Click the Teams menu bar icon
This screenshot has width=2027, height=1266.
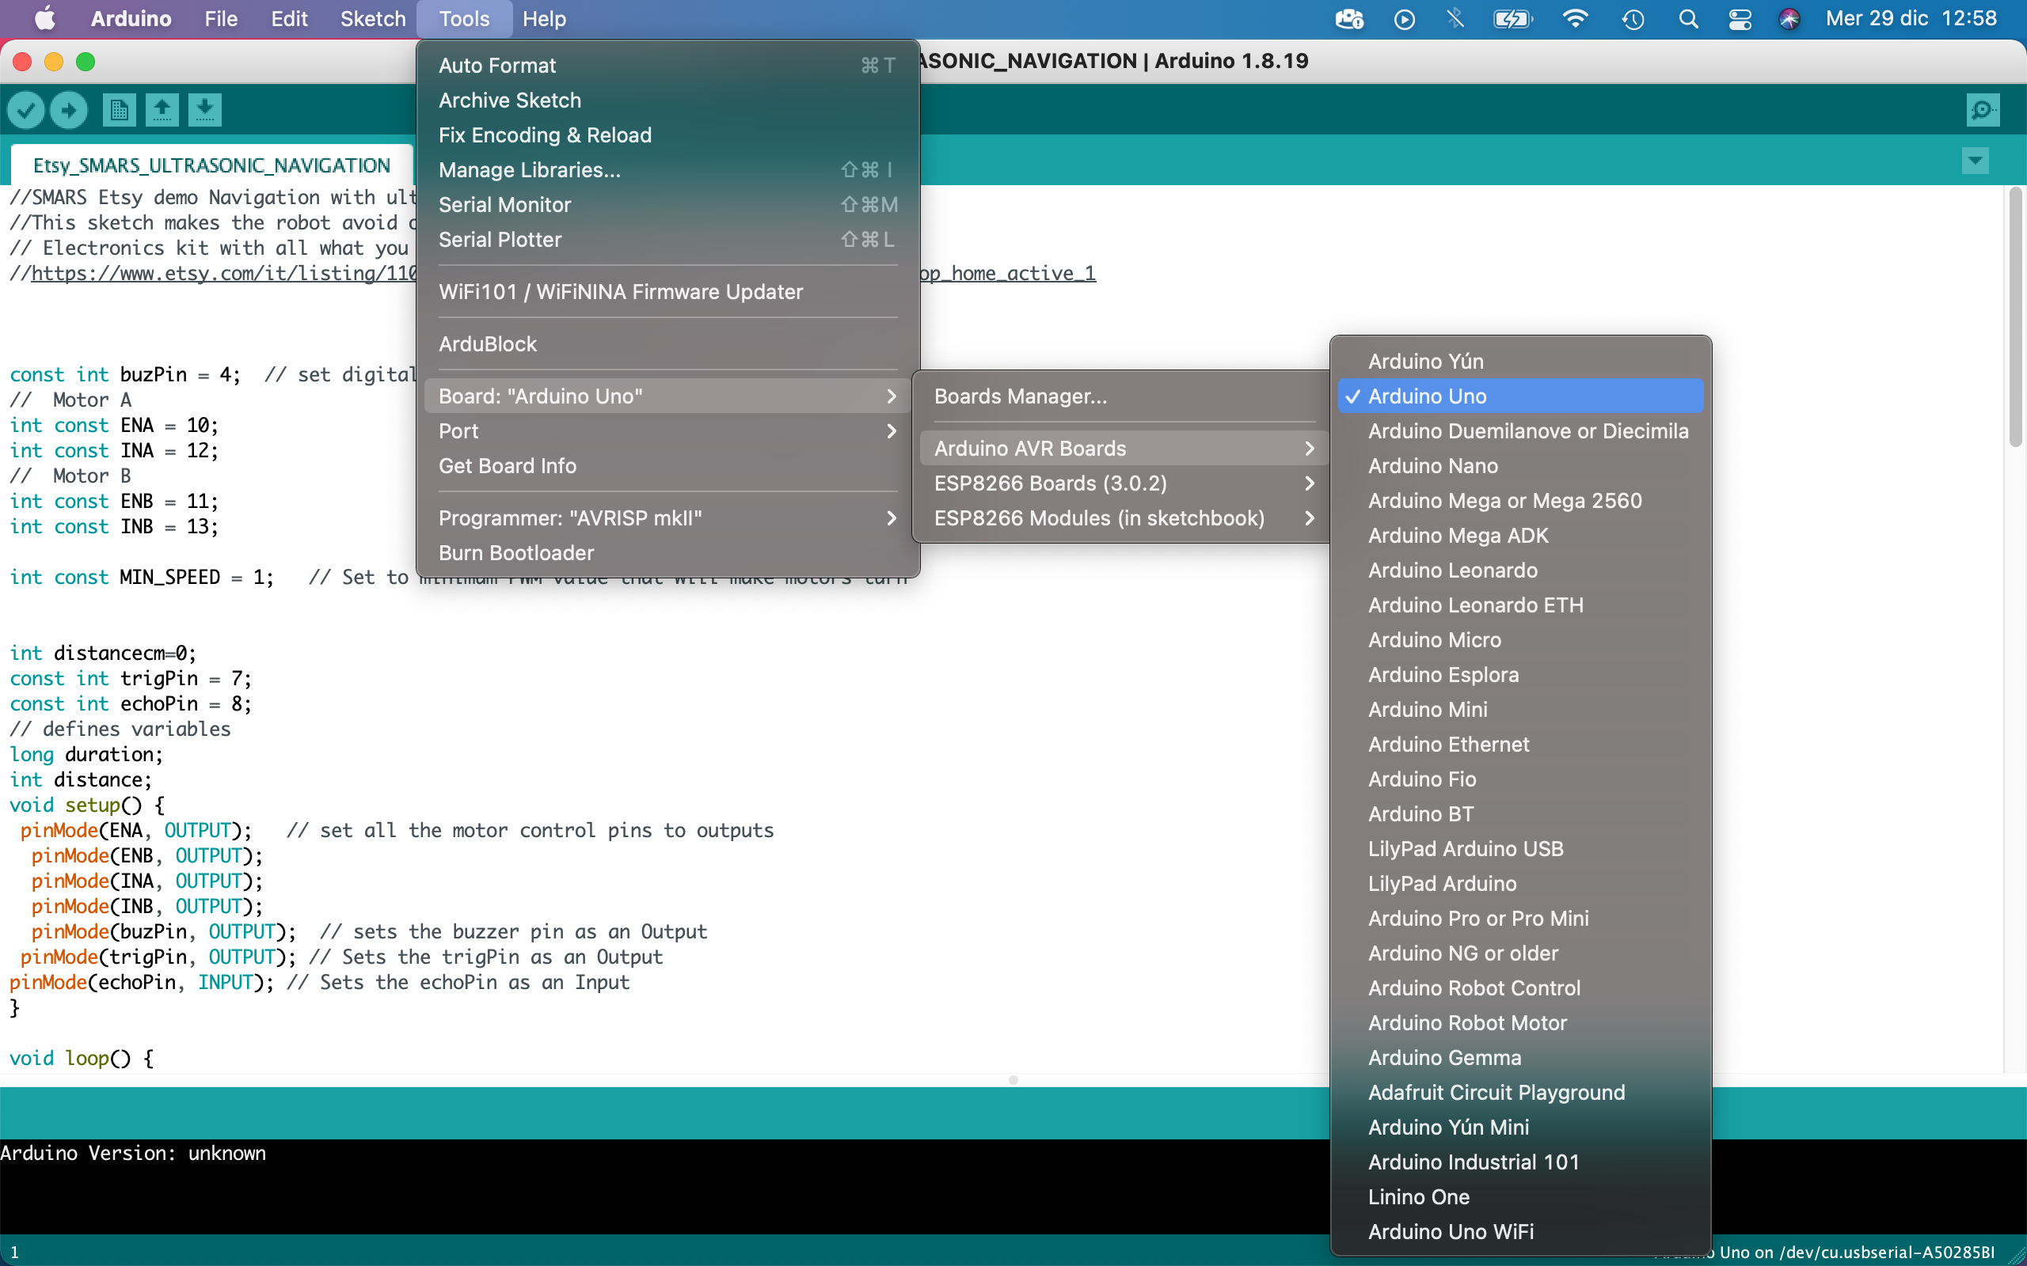(x=1349, y=18)
